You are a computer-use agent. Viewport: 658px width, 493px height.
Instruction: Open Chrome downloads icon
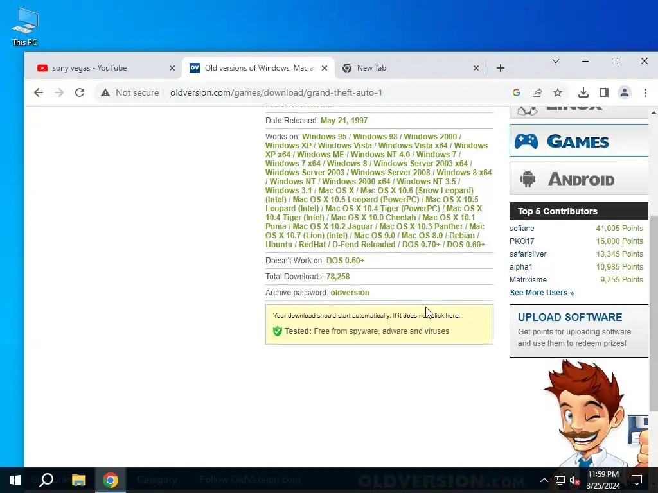click(x=583, y=92)
